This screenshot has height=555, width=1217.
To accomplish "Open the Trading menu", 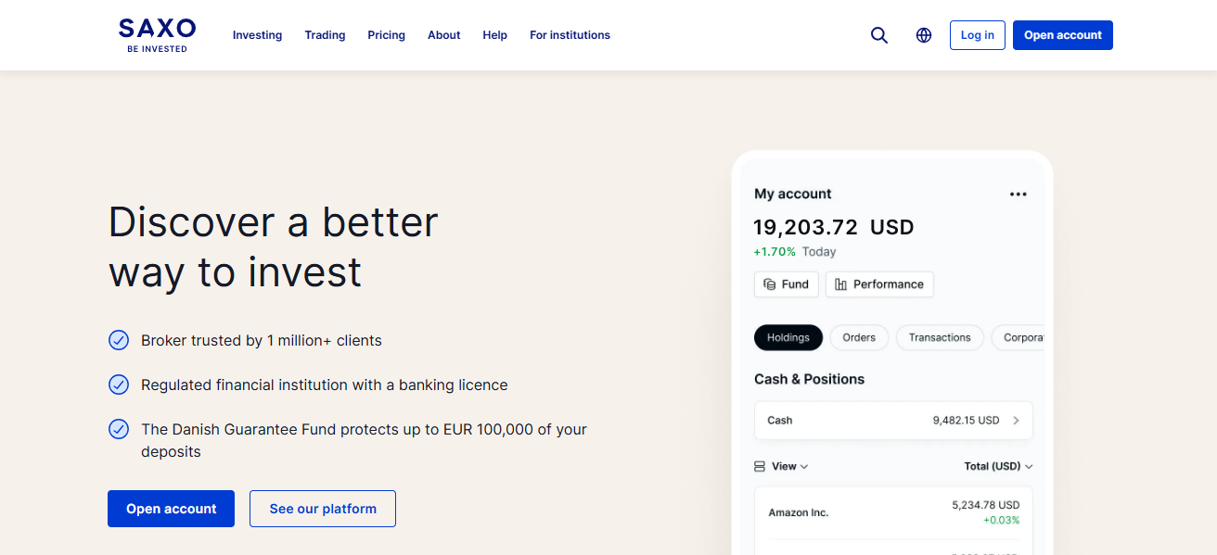I will coord(325,34).
